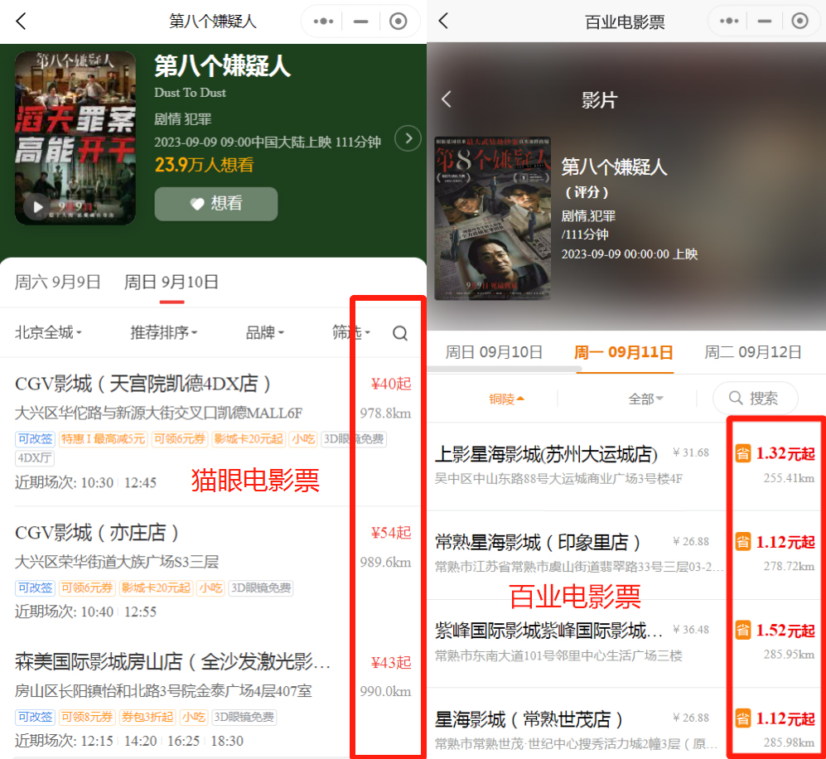Screen dimensions: 826x759
Task: Expand the 筛选 filter dropdown
Action: coord(350,332)
